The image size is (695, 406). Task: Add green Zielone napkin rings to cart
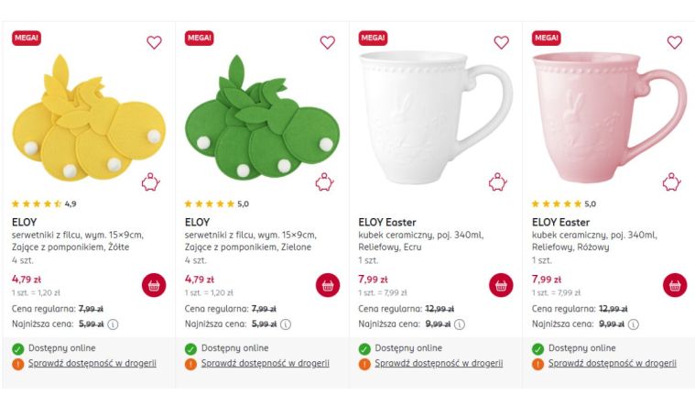point(327,285)
